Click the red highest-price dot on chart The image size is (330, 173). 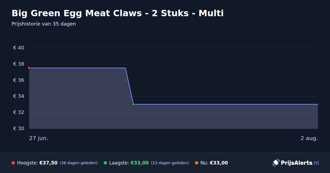[29, 68]
